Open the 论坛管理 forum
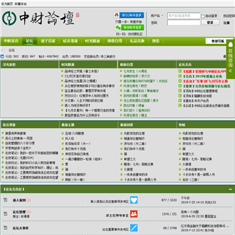235x235 pixels. point(19,212)
